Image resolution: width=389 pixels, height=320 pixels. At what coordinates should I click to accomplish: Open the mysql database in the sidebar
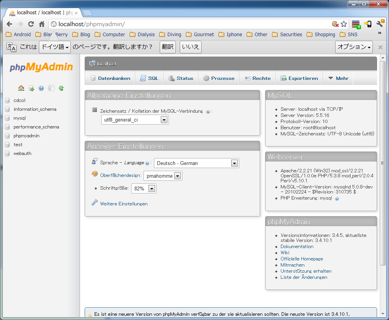[20, 118]
